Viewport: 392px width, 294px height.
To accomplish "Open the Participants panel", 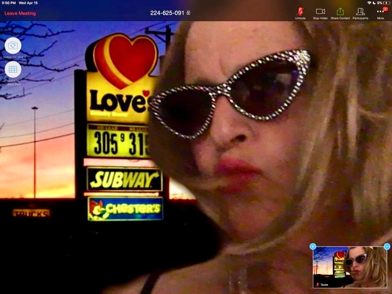I will coord(360,13).
